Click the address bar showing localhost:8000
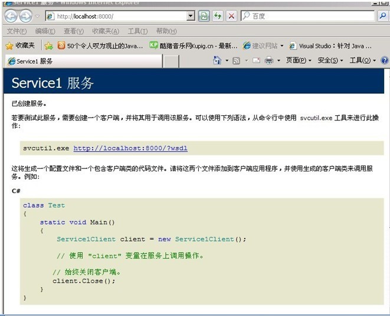 (120, 17)
